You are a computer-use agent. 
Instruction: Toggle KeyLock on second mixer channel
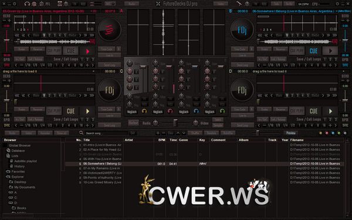158,111
